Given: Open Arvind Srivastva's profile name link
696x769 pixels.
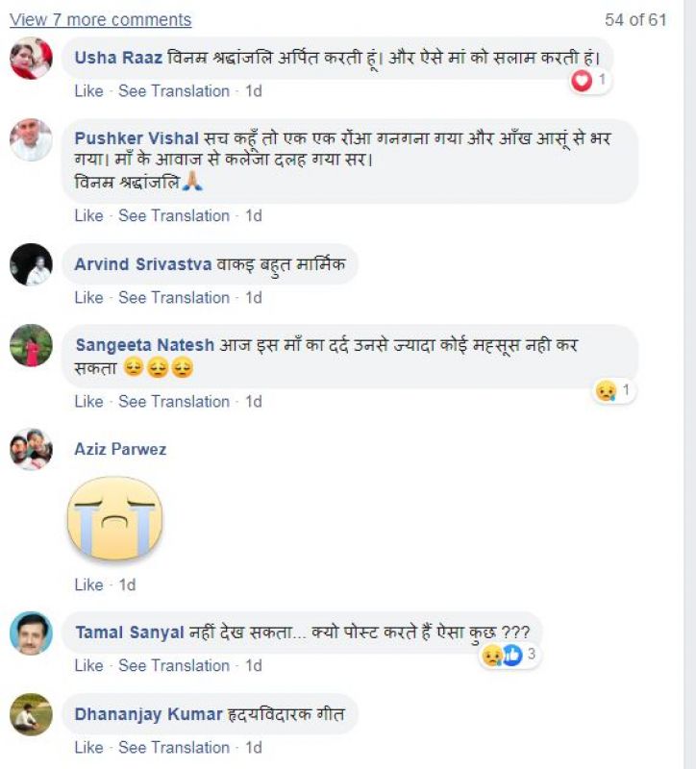Looking at the screenshot, I should click(x=142, y=264).
